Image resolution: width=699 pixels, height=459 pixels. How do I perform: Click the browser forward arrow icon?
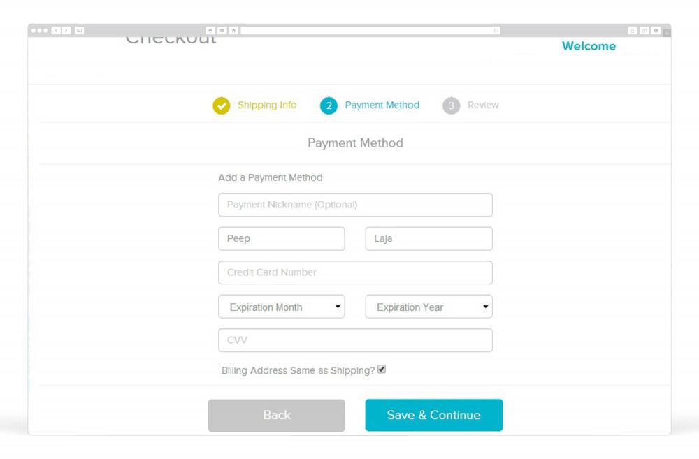point(66,30)
